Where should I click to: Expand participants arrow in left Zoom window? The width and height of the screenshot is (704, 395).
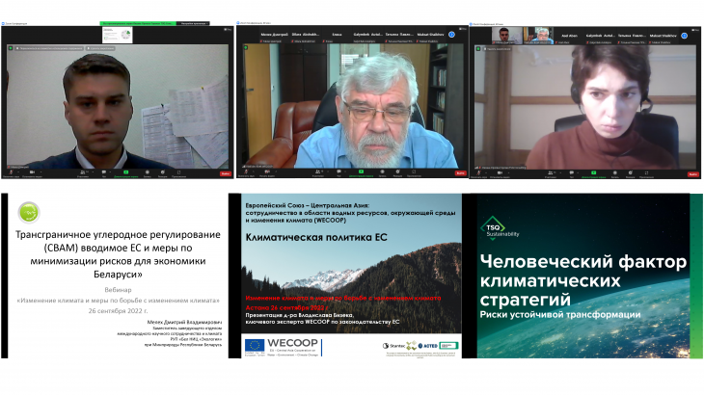click(93, 172)
